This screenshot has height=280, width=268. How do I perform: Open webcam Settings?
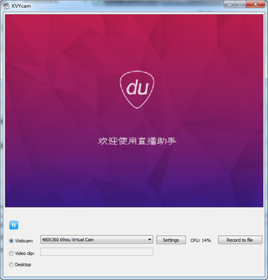point(171,240)
